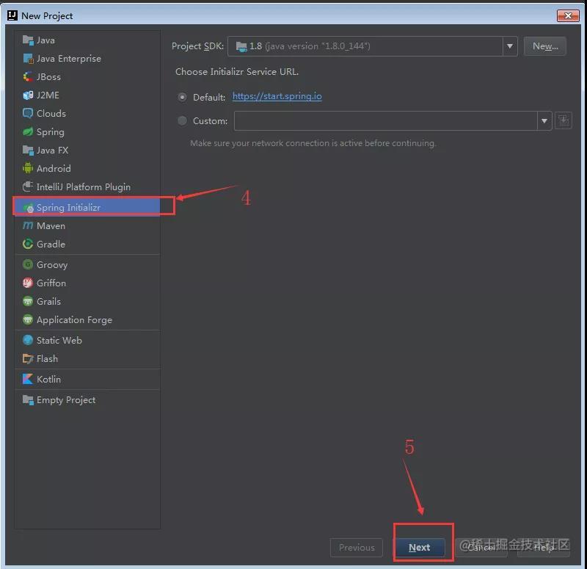Click the 'Make sure your network connection' note

(313, 143)
